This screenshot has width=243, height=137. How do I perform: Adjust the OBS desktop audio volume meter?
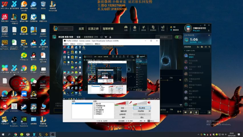140,103
